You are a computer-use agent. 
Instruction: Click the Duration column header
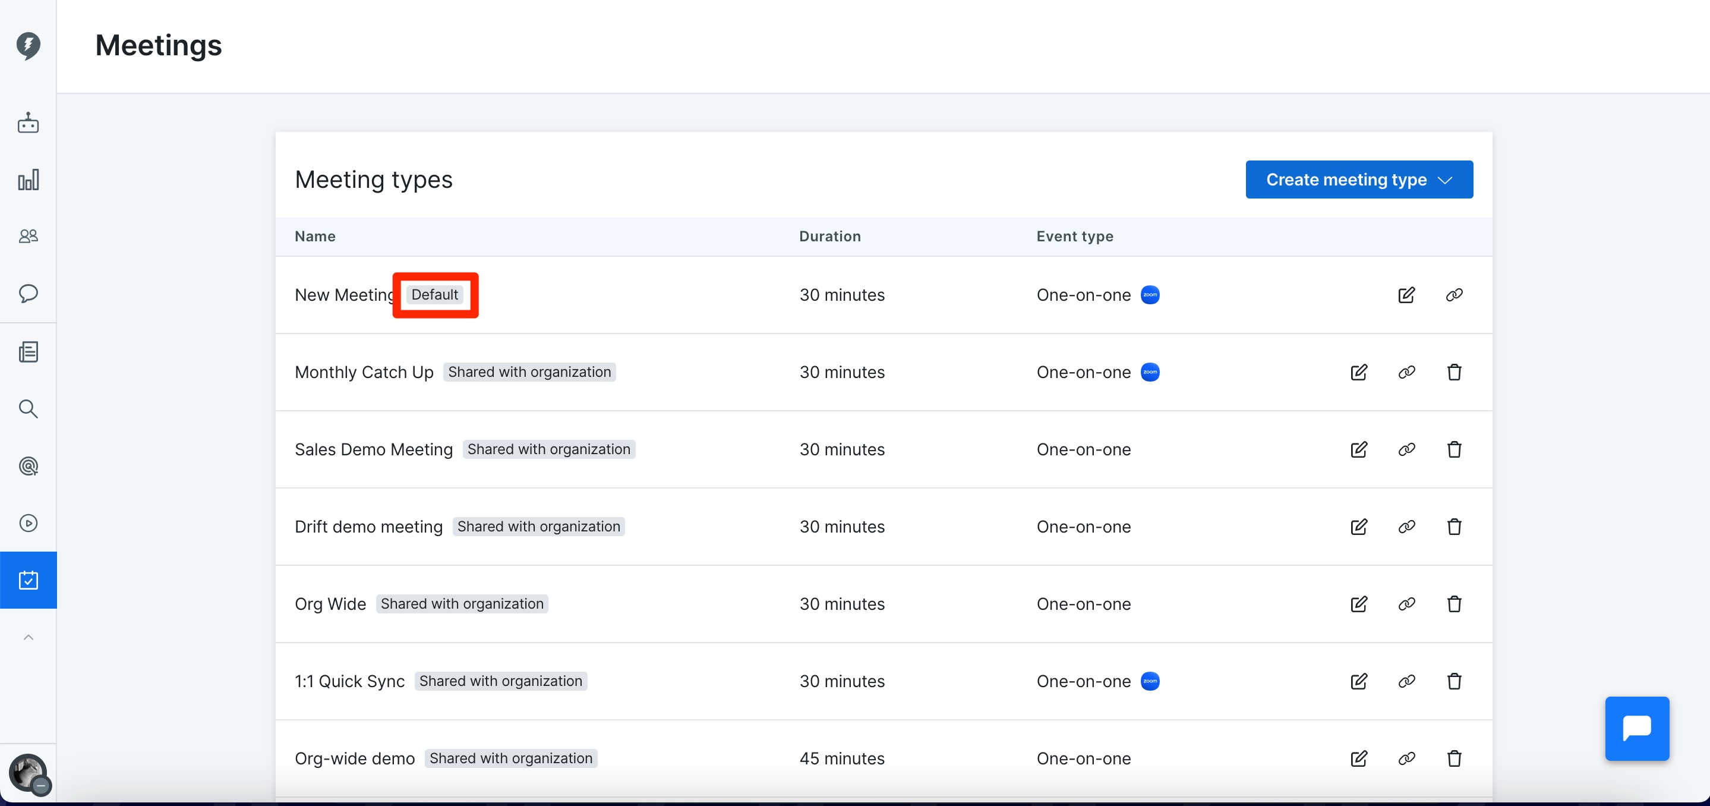coord(830,237)
